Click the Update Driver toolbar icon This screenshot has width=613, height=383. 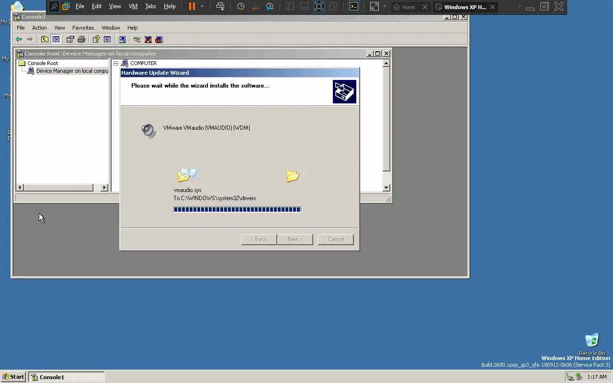[x=137, y=40]
